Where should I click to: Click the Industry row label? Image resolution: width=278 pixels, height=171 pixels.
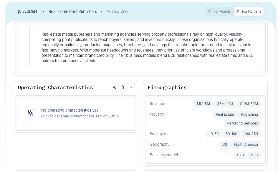tap(157, 114)
